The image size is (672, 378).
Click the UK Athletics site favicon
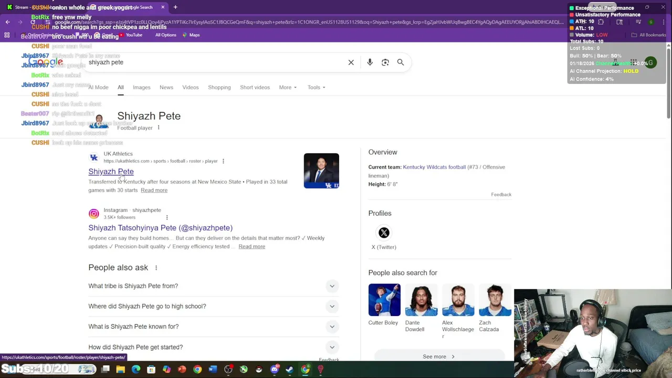point(93,157)
